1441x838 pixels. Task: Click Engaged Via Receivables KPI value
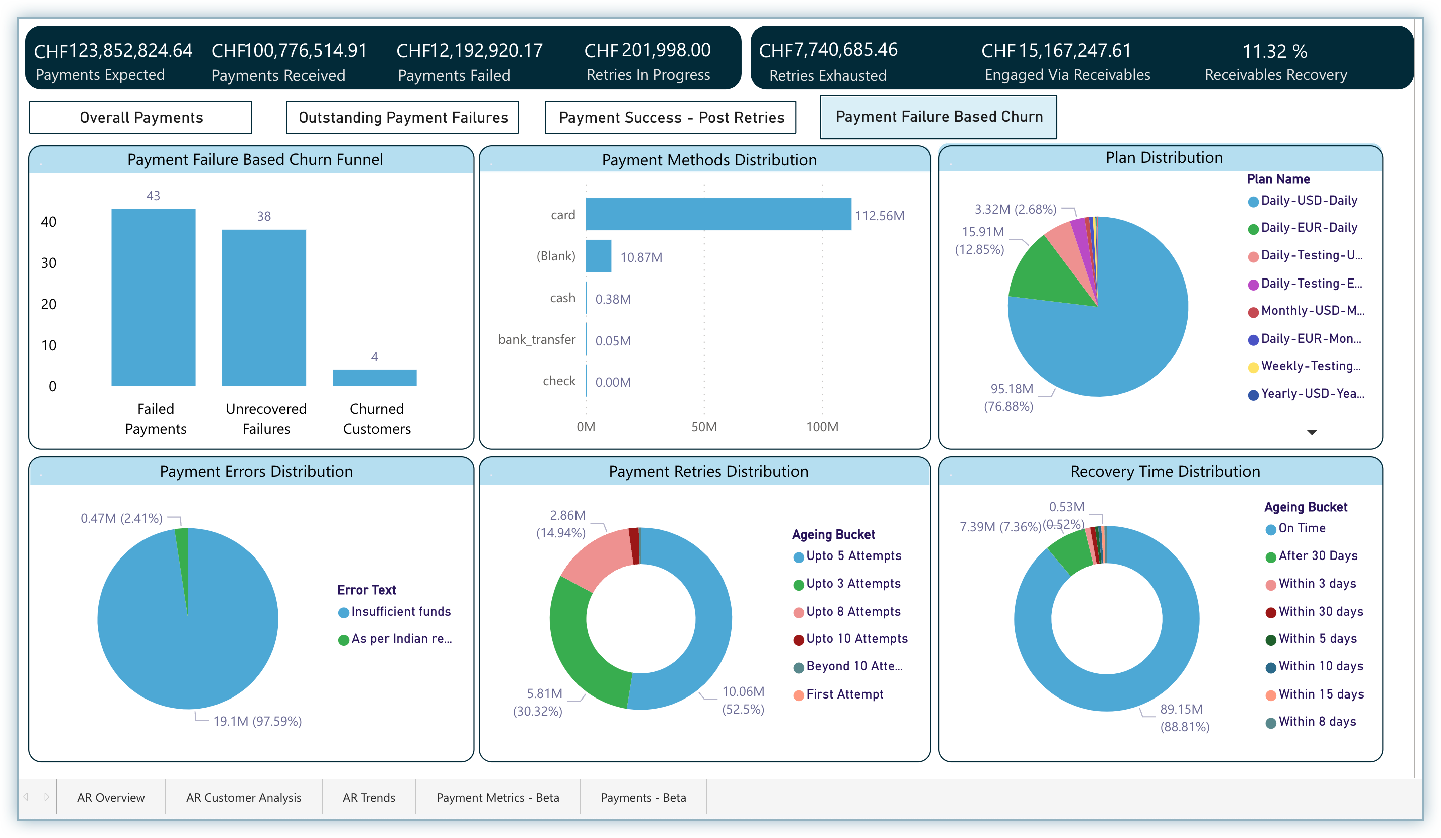(x=1056, y=50)
